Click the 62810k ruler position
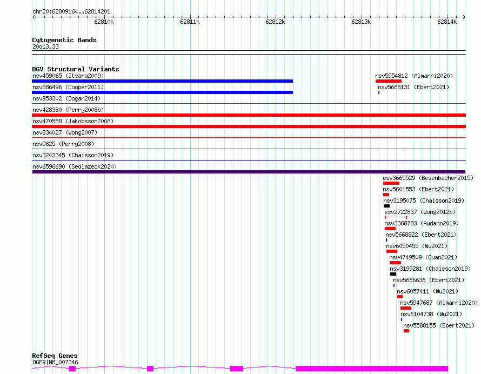481x374 pixels. coord(104,22)
